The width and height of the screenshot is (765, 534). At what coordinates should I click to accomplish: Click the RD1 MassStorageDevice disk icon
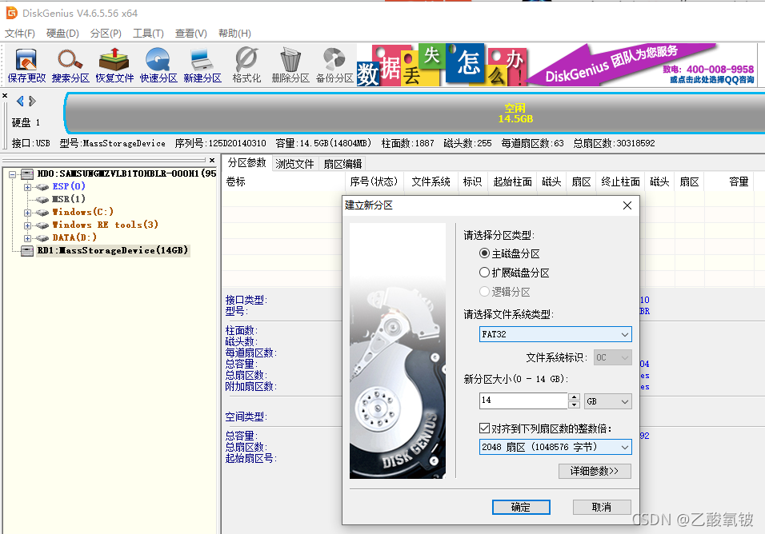click(x=27, y=250)
